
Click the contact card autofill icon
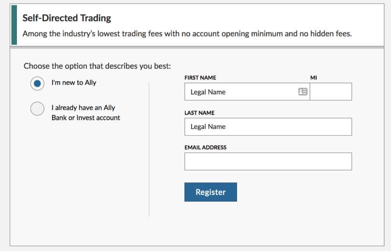[303, 92]
